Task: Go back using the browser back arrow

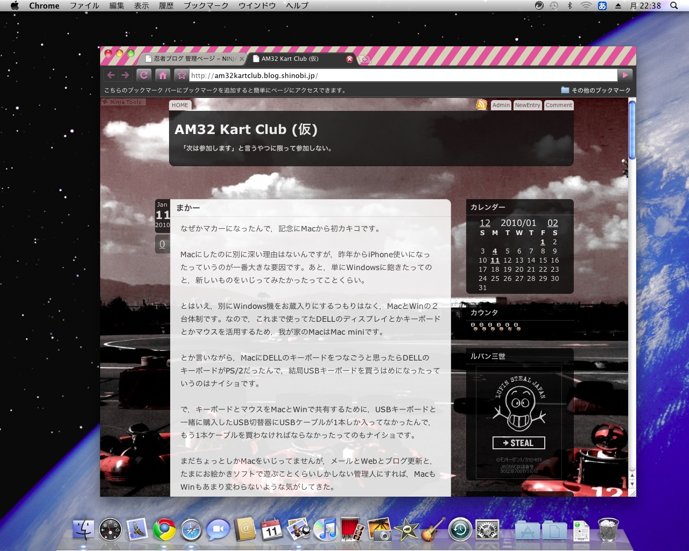Action: point(111,75)
